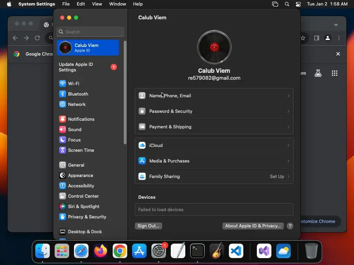Open App Store from the Dock
The width and height of the screenshot is (354, 265).
click(x=139, y=251)
